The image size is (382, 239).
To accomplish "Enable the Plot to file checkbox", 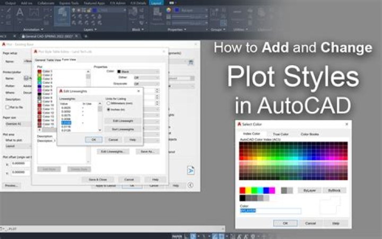I will point(7,107).
